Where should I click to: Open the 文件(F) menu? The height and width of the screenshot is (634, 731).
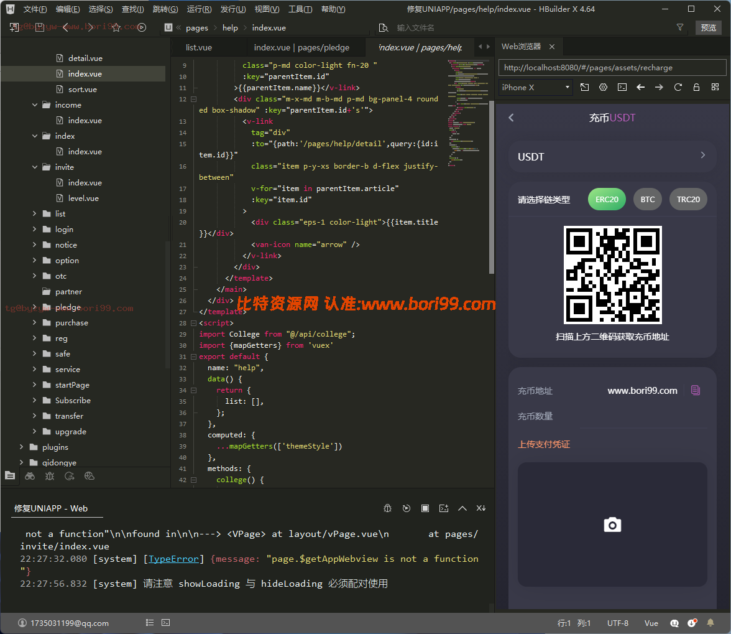(35, 9)
